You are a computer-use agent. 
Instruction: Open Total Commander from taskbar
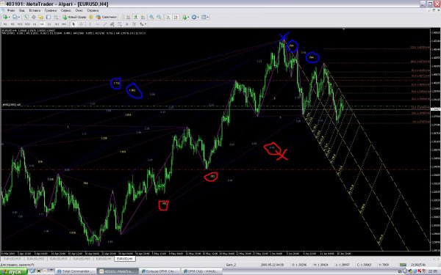[75, 271]
